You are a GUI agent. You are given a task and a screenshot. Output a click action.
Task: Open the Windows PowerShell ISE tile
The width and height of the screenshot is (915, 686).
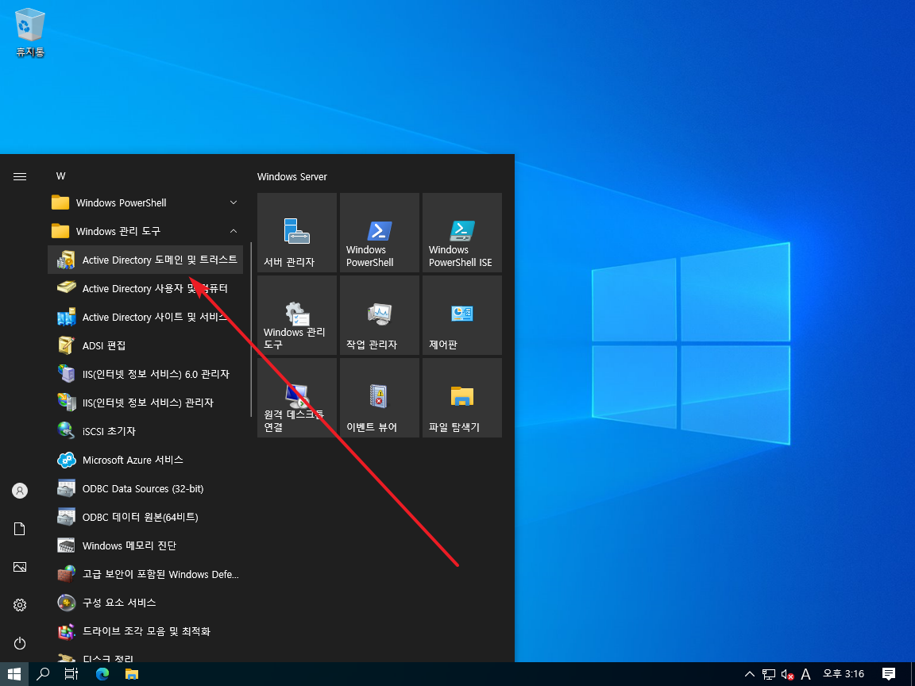click(462, 233)
